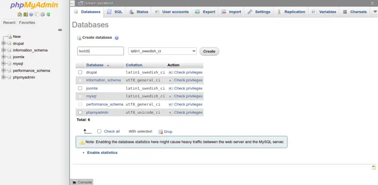378x185 pixels.
Task: Click the performance_schema database icon in tree
Action: [x=10, y=71]
